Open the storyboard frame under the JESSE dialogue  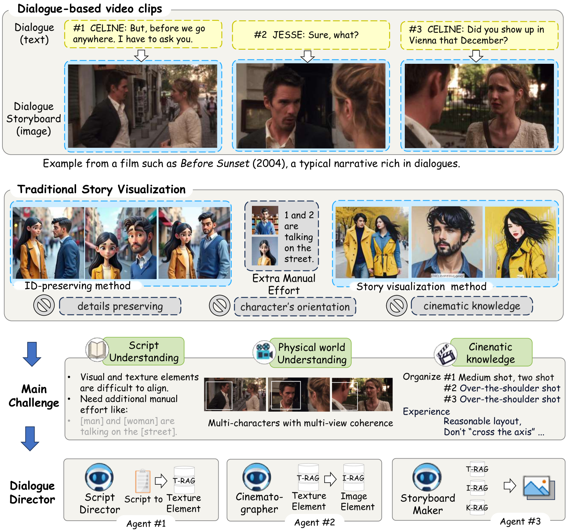311,106
